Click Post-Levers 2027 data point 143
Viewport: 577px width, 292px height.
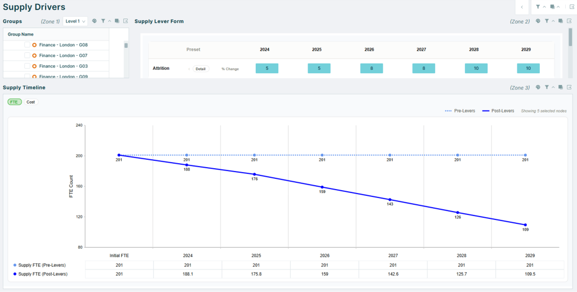(x=390, y=199)
